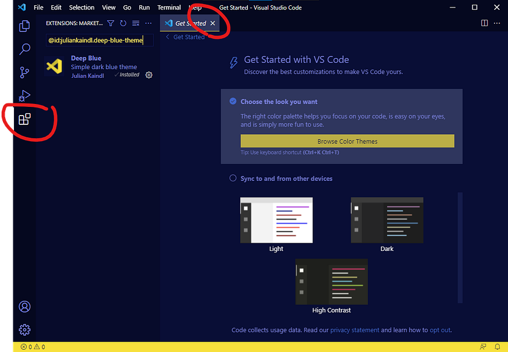Open Extensions views and more actions menu
508x352 pixels.
point(149,23)
